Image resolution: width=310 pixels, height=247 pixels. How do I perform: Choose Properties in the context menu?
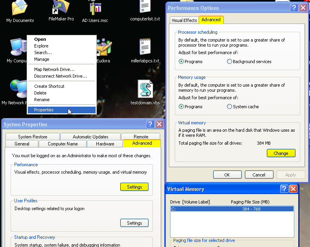point(62,110)
